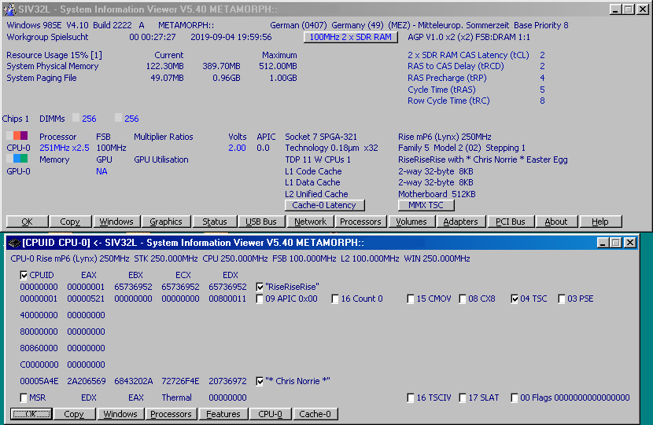Click the second DIMM slot indicator 256
This screenshot has width=653, height=425.
pos(127,119)
